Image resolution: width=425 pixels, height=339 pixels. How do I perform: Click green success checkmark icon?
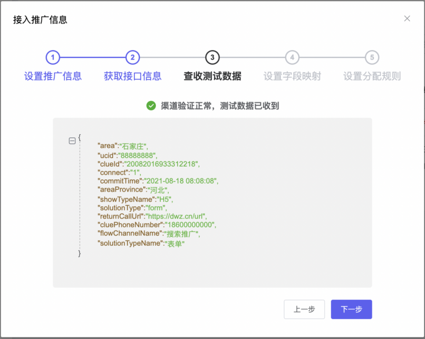(x=151, y=105)
